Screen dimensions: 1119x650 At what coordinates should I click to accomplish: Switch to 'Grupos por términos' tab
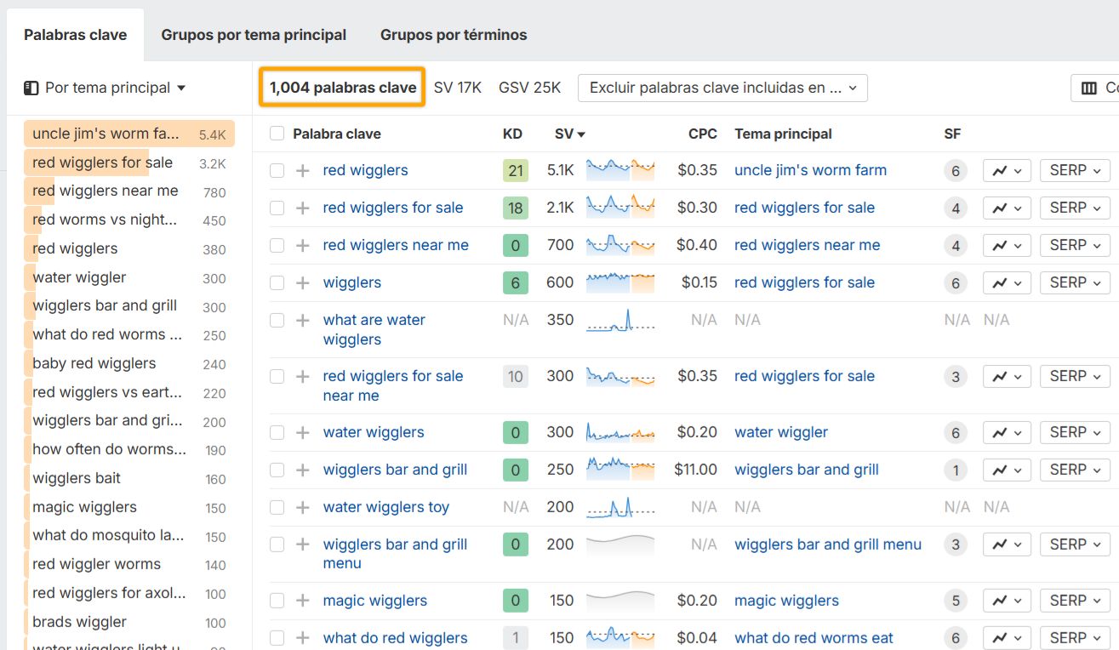tap(454, 35)
